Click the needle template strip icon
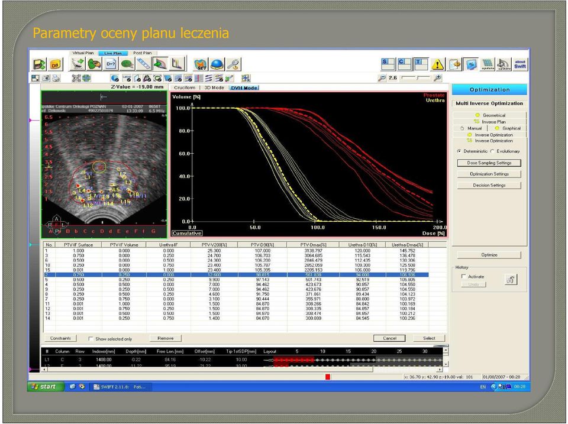This screenshot has width=568, height=424. point(144,64)
